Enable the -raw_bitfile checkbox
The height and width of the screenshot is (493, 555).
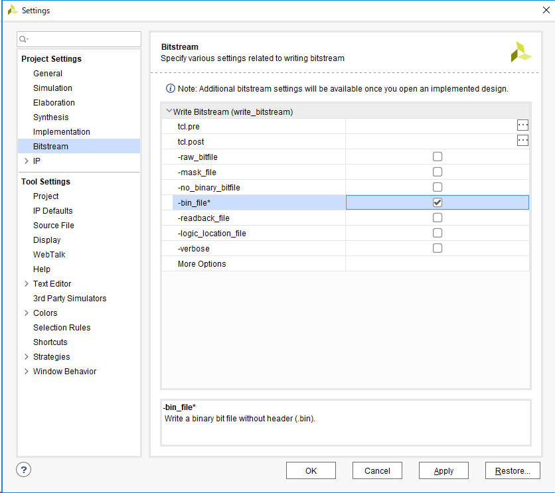(437, 157)
